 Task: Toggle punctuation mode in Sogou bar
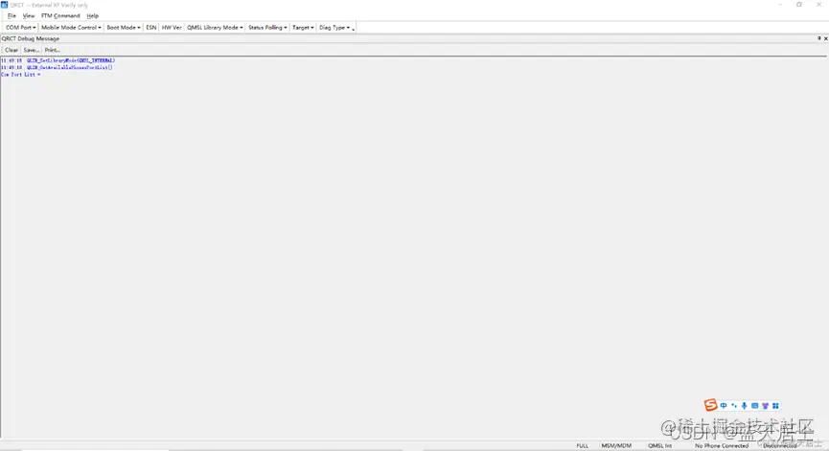734,406
